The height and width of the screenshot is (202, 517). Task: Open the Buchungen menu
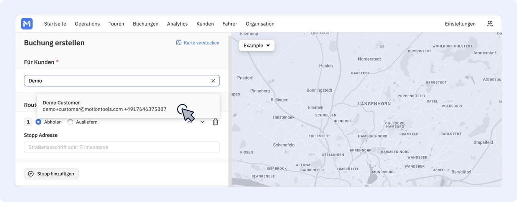(x=146, y=24)
